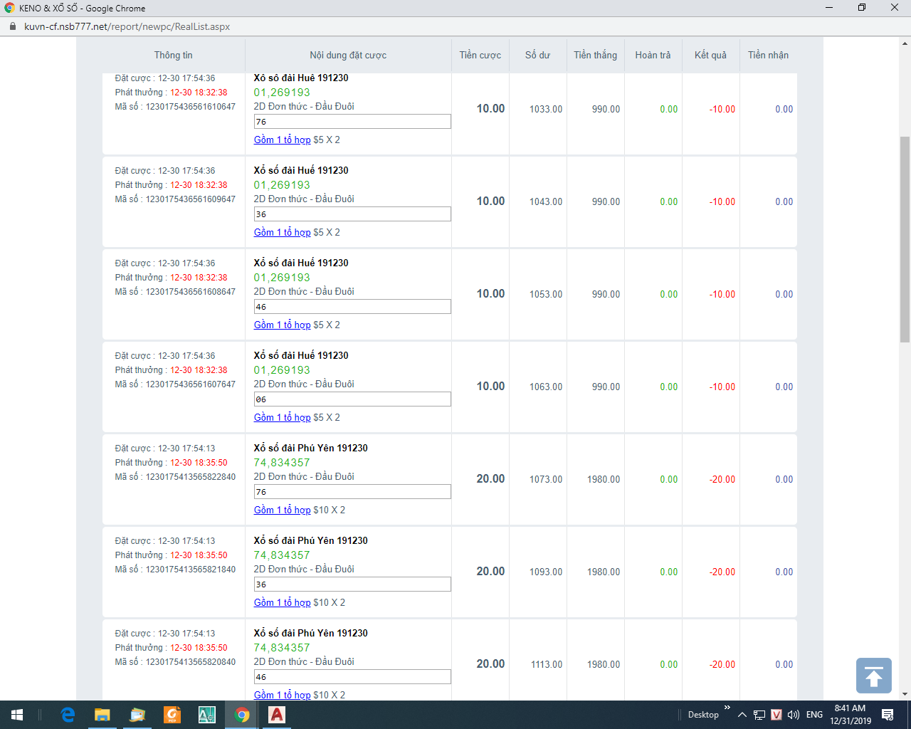Open the orange PDF app in taskbar
Screen dimensions: 911x729
pos(172,715)
